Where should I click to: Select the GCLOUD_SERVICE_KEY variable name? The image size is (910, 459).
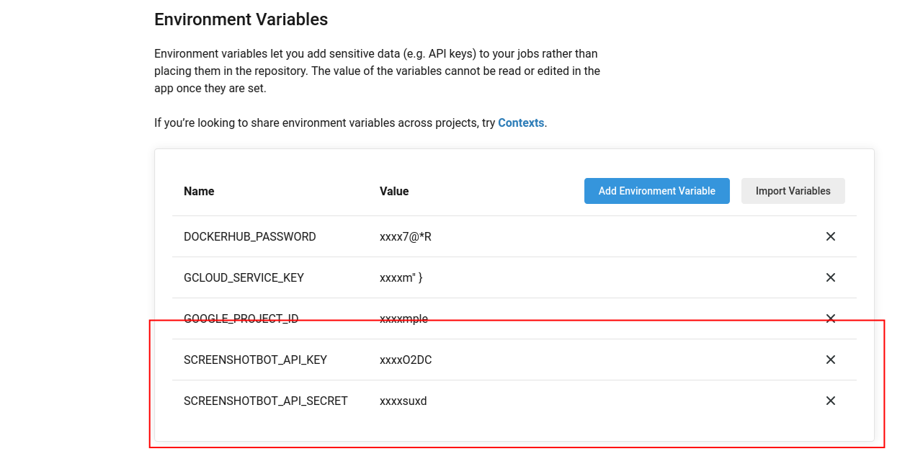click(244, 277)
